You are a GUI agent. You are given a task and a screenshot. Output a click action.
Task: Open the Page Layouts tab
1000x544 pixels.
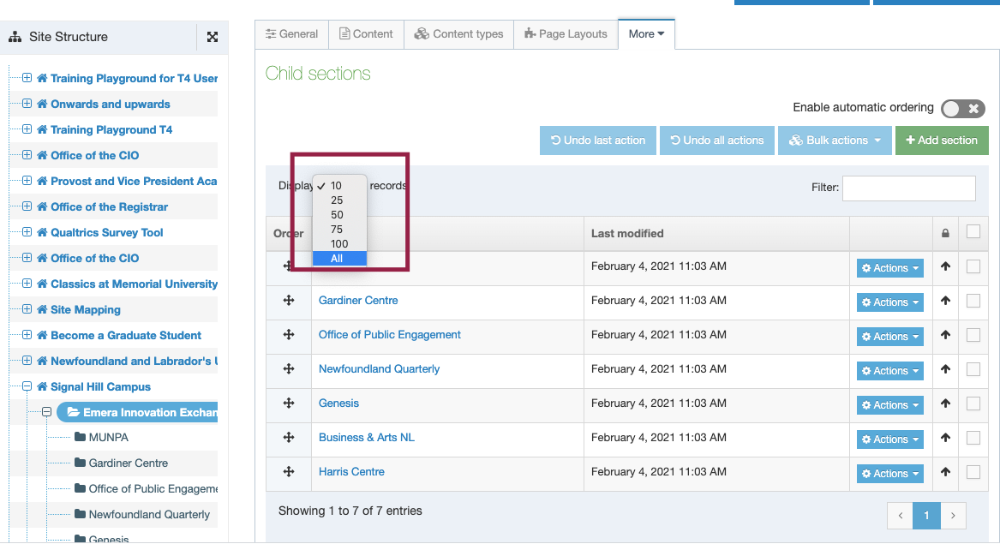tap(566, 33)
